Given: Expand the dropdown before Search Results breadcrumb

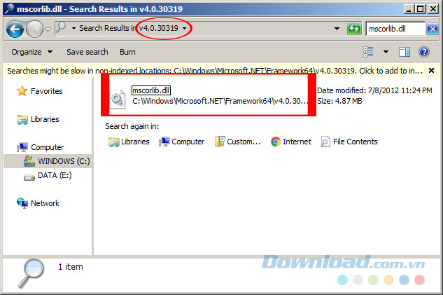Looking at the screenshot, I should tap(73, 28).
